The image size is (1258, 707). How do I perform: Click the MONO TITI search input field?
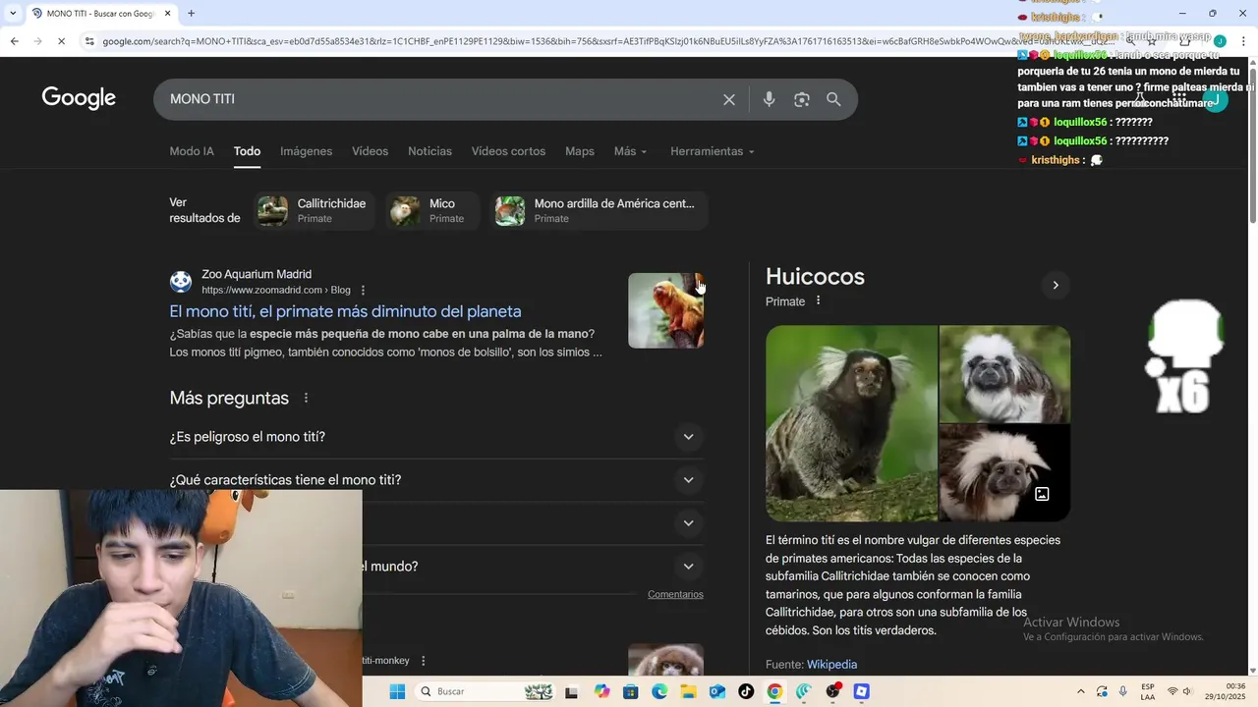pos(437,99)
